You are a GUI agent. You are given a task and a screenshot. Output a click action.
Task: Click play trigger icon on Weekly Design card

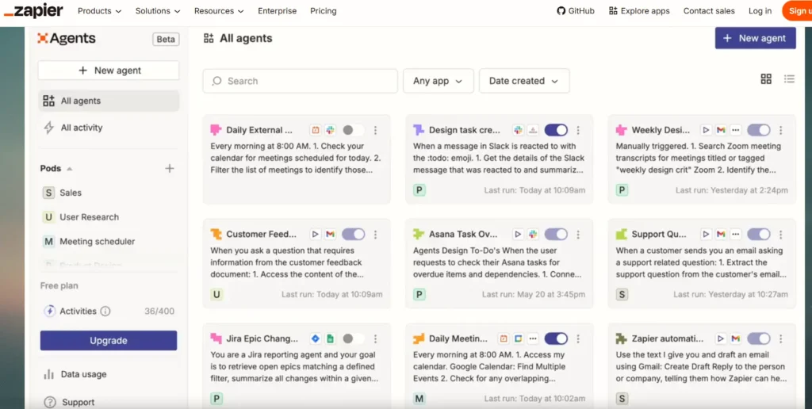pyautogui.click(x=705, y=130)
